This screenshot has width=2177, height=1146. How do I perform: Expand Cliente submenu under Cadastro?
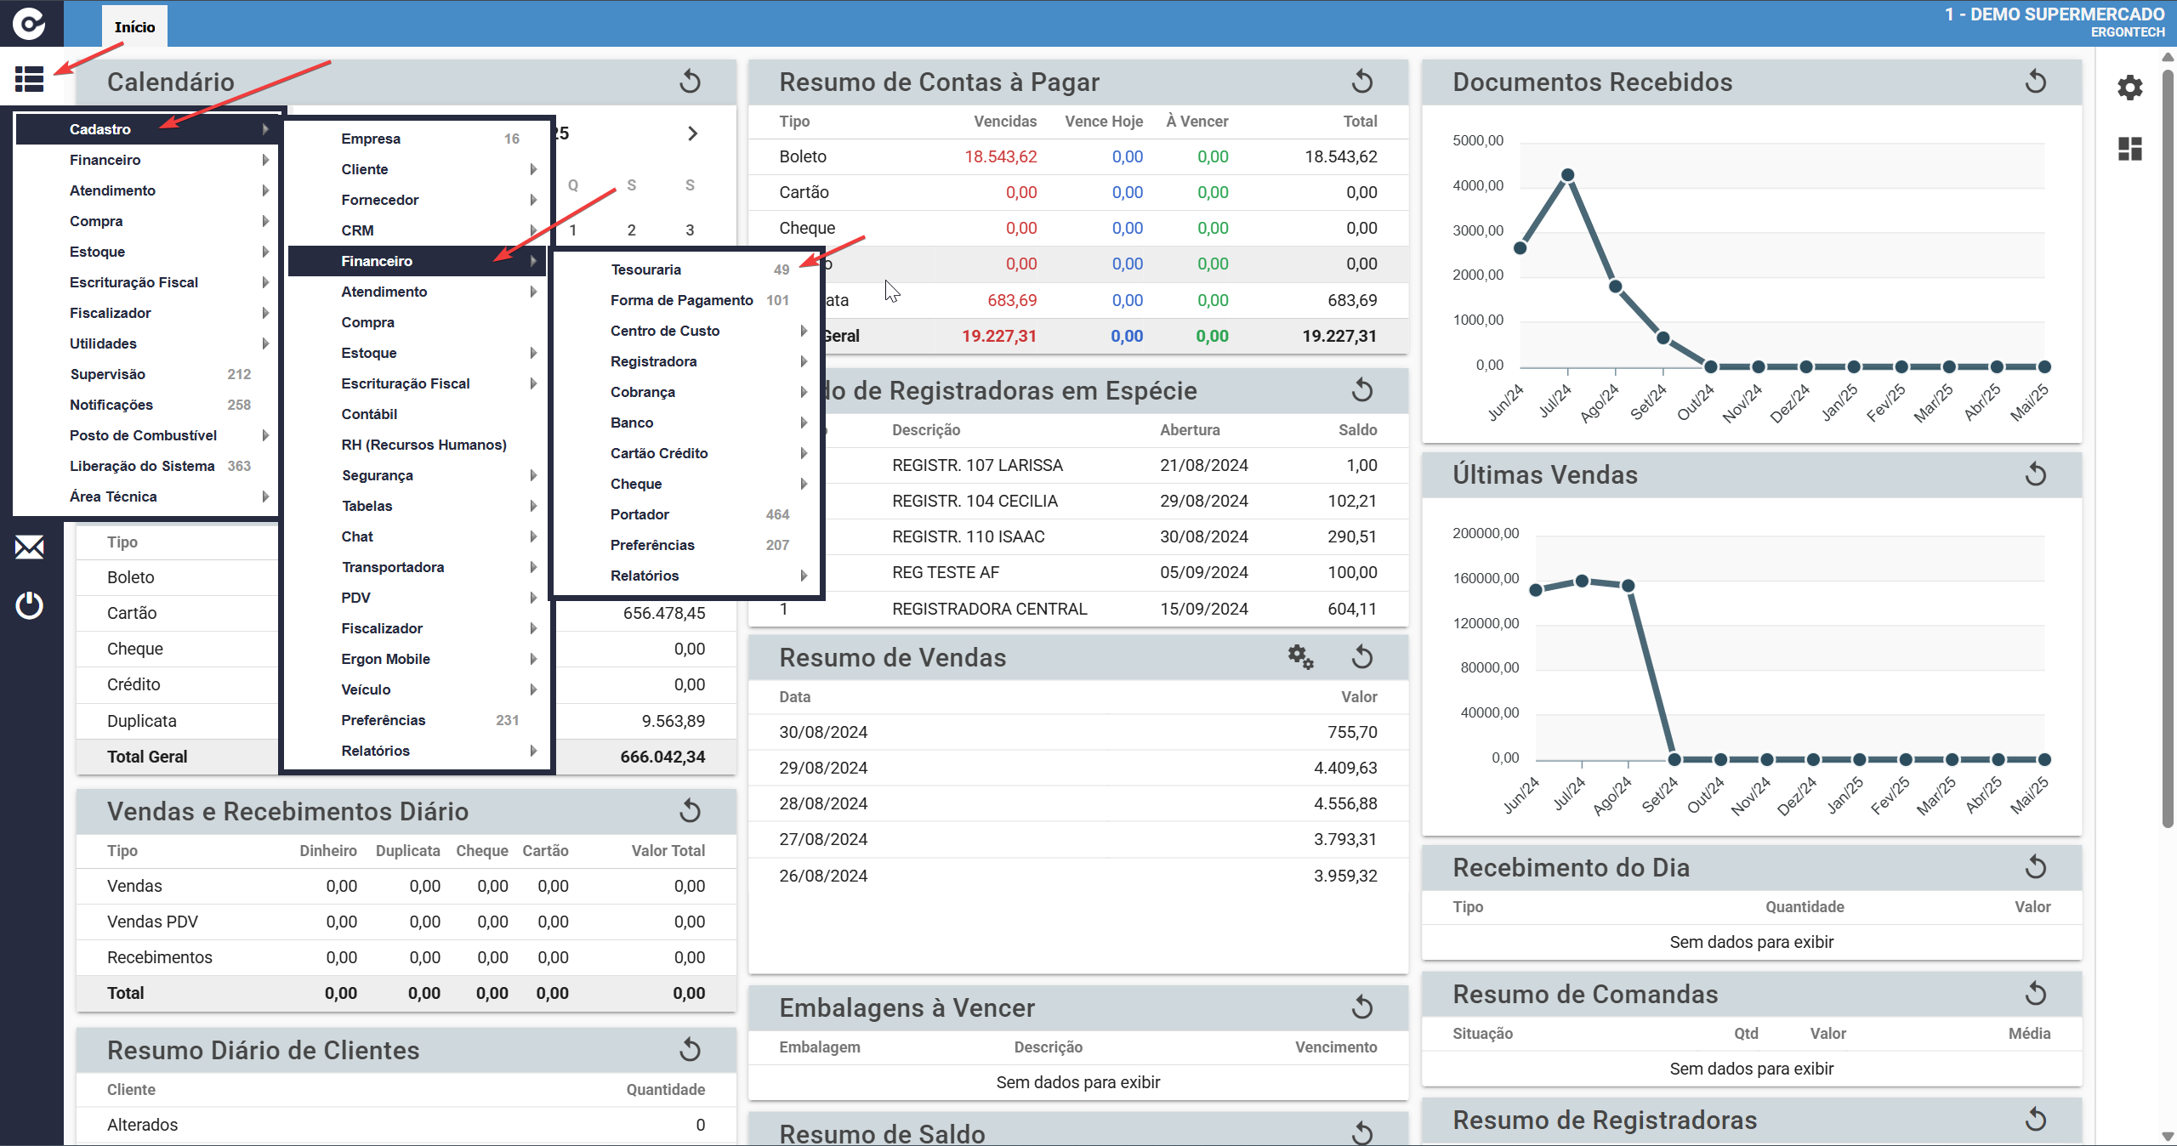418,169
